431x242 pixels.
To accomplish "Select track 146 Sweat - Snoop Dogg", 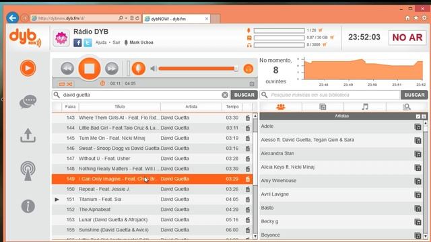I will coord(152,149).
